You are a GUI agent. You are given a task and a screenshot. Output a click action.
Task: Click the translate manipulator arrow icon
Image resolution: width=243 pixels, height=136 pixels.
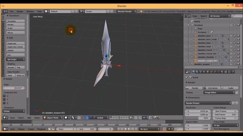[87, 117]
